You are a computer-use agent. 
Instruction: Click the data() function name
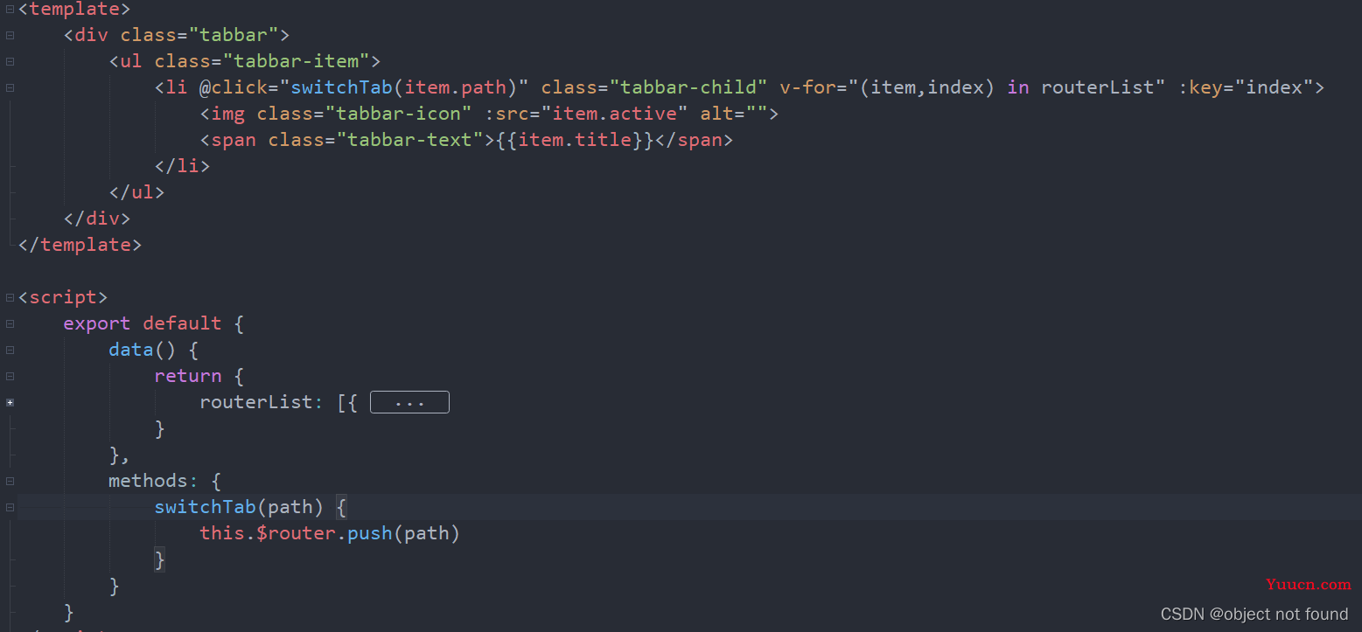(x=131, y=350)
